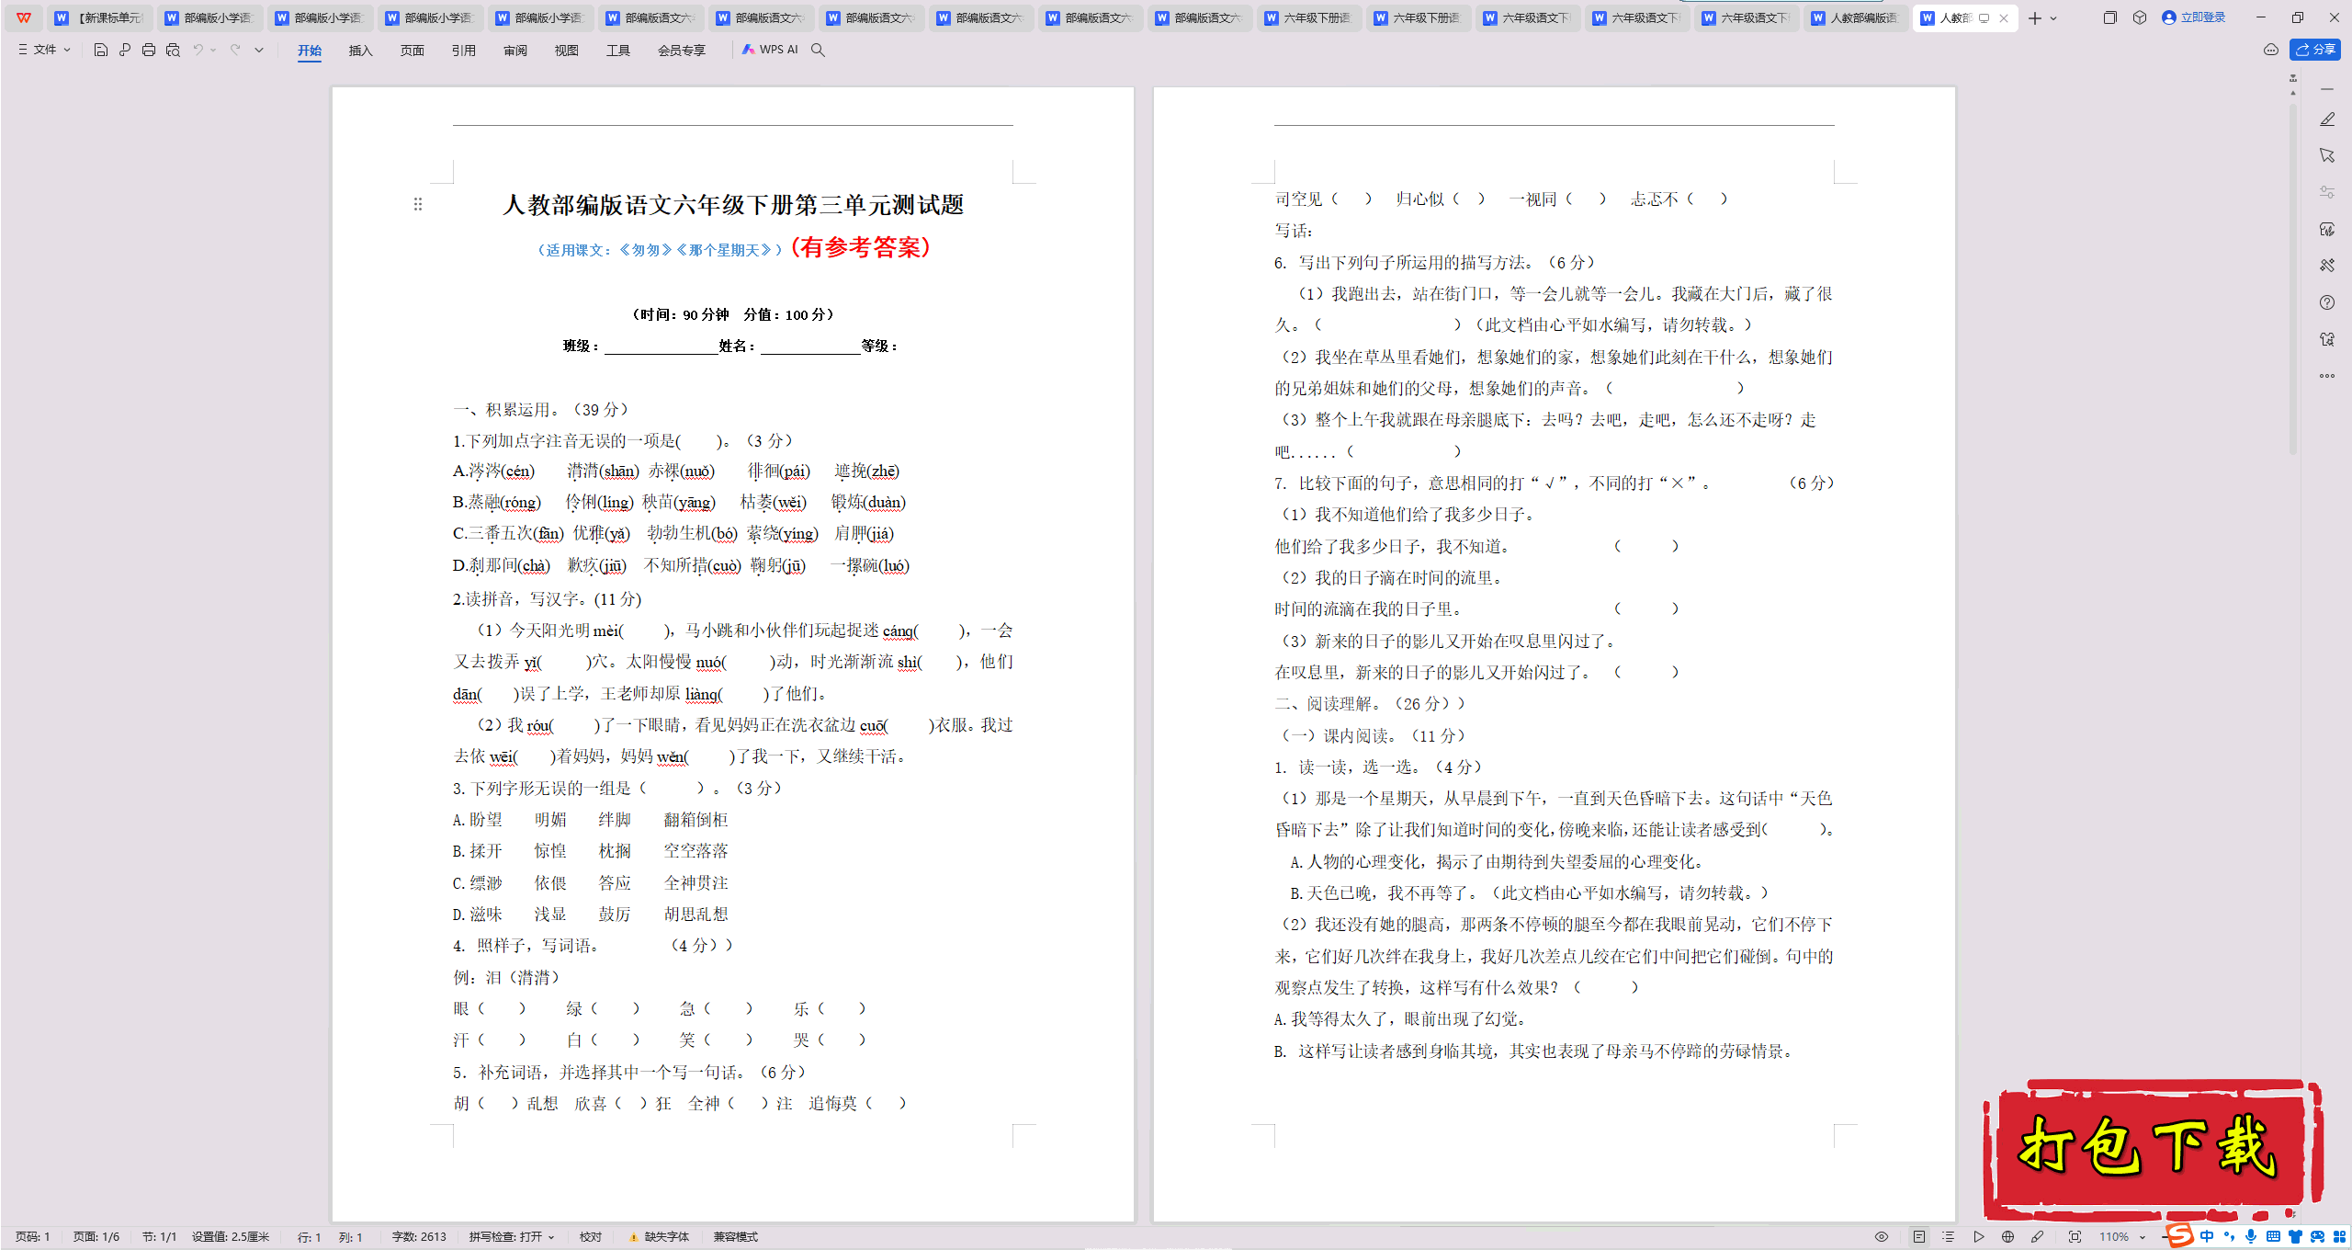Start reading play mode
The height and width of the screenshot is (1250, 2352).
1979,1237
